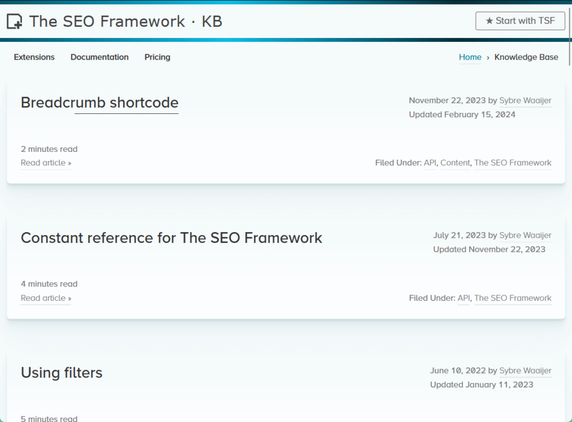Open the Pricing menu item
Screen dimensions: 572x422
[x=157, y=57]
